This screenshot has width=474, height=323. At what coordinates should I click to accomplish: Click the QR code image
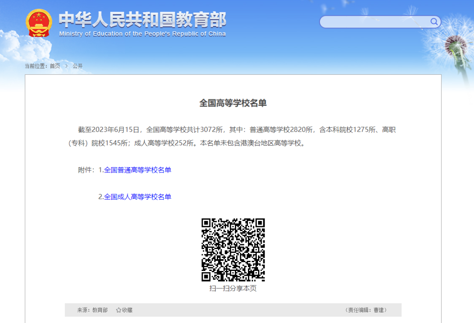pos(233,250)
